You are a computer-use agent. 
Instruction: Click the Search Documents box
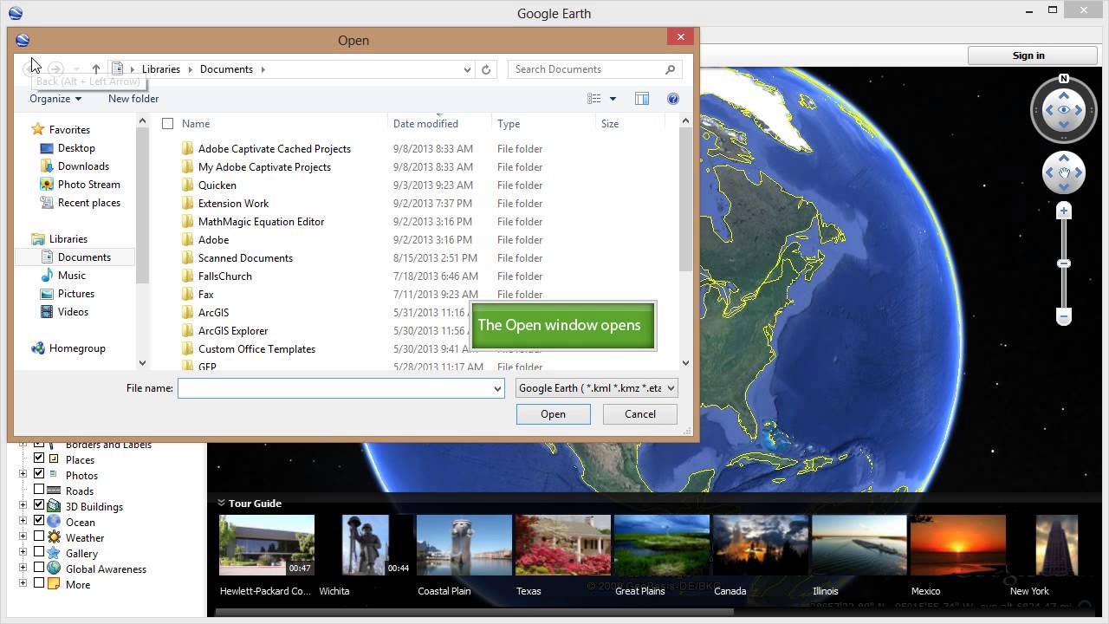pos(595,69)
